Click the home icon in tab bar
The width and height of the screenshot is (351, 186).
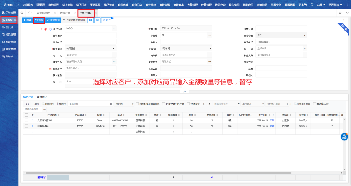[30, 13]
